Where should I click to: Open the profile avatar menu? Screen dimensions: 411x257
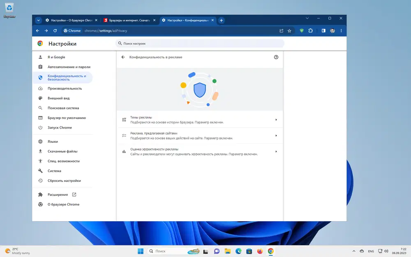click(332, 31)
